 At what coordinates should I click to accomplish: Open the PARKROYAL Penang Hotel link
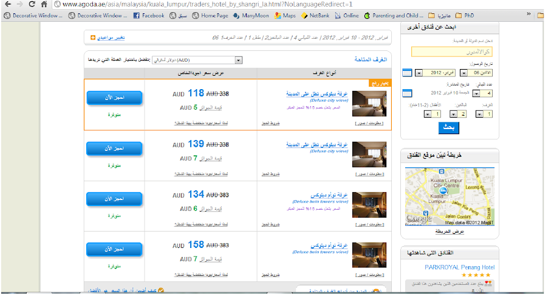[x=459, y=267]
